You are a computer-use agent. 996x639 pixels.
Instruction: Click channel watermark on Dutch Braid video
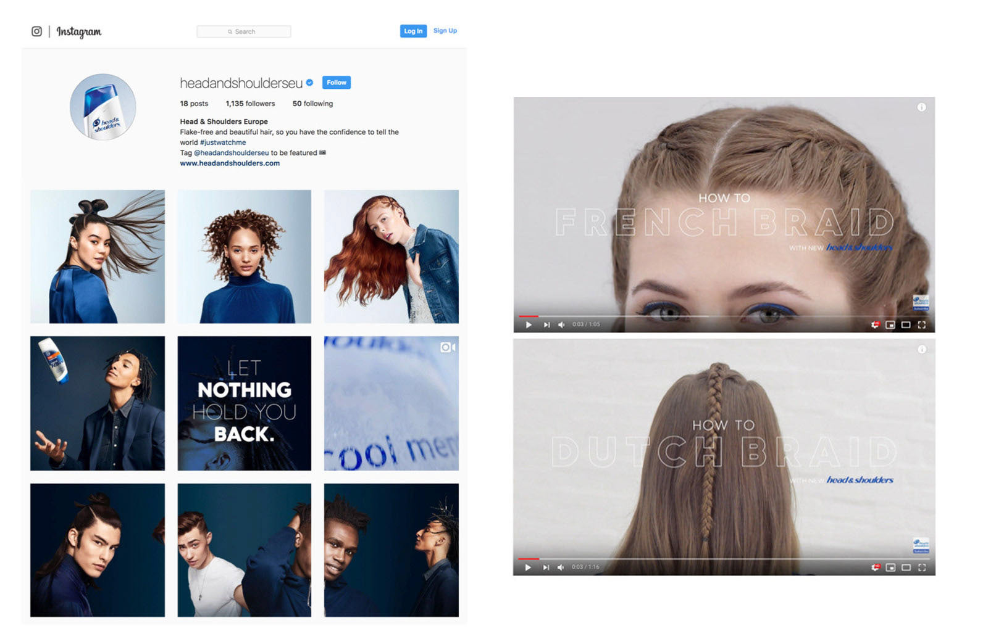pyautogui.click(x=921, y=545)
